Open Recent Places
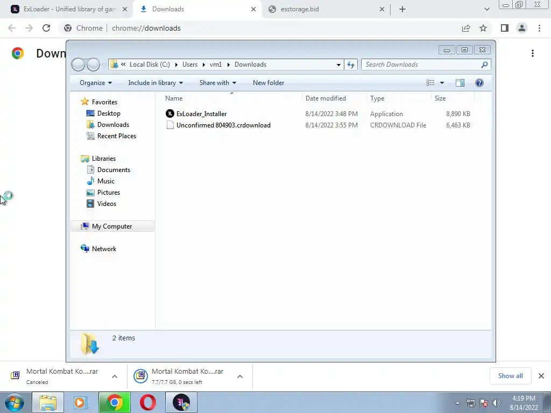The height and width of the screenshot is (413, 551). point(116,136)
